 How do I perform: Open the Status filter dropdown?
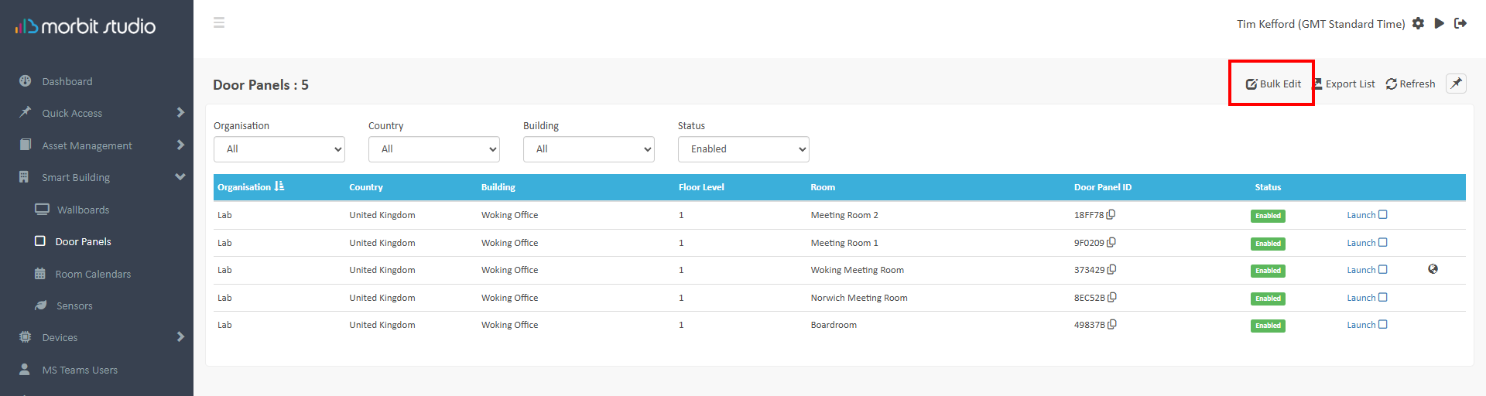(x=743, y=149)
